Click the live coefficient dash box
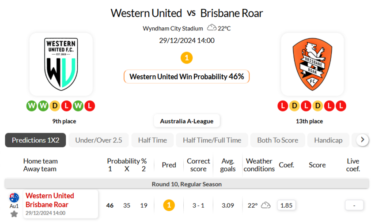The width and height of the screenshot is (371, 223). (354, 205)
